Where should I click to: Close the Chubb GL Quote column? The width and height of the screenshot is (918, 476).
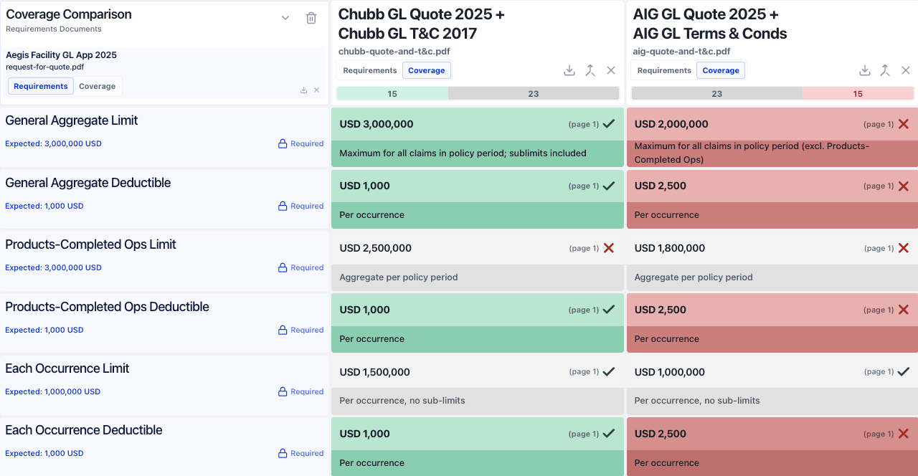(x=611, y=70)
